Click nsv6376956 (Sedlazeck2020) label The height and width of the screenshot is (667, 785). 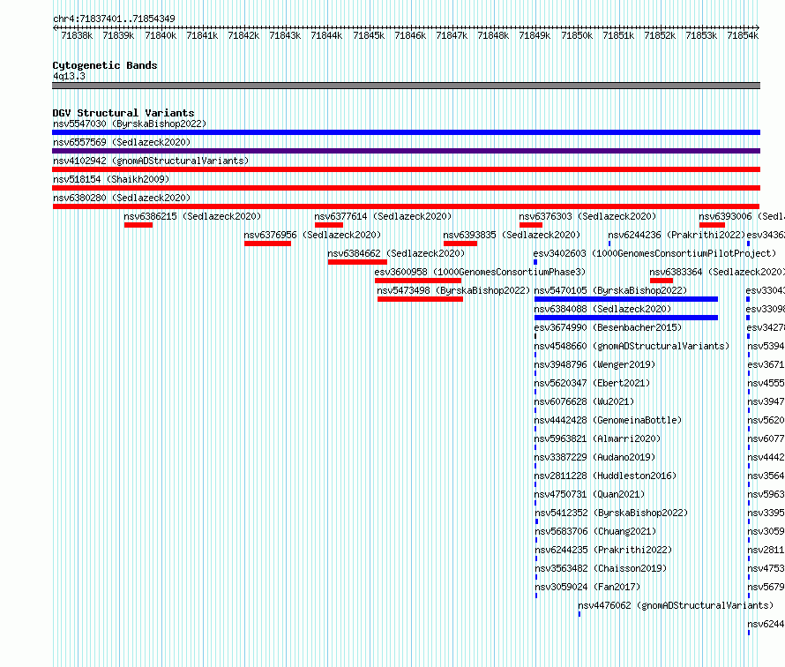(312, 235)
